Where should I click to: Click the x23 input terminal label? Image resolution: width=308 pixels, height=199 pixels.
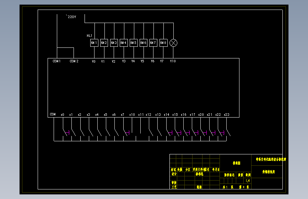click(x=227, y=115)
